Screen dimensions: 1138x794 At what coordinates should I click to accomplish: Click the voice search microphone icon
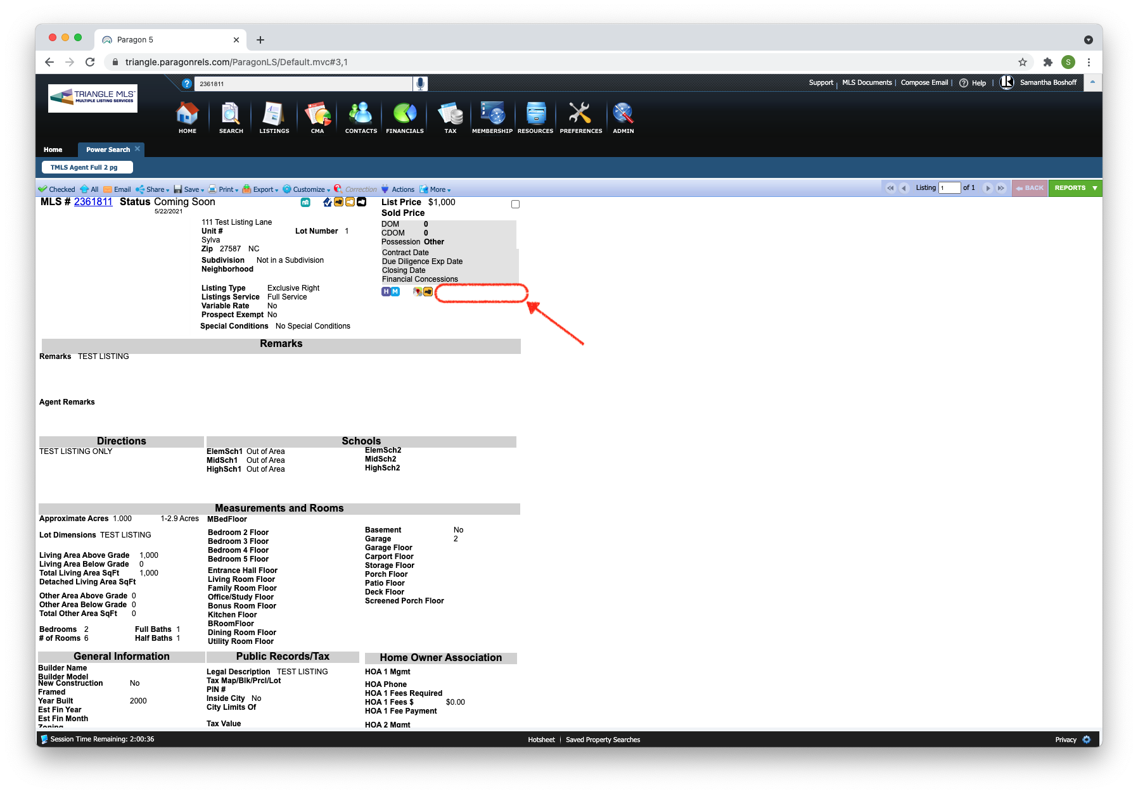point(420,84)
